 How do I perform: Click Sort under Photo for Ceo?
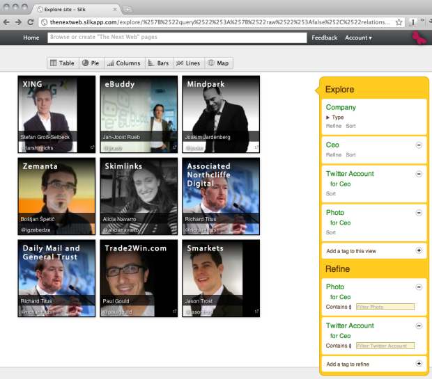(331, 232)
